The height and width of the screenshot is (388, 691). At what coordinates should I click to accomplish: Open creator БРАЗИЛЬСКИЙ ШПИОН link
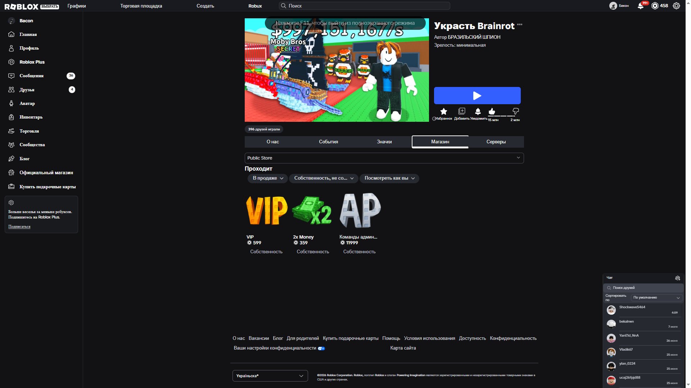coord(474,37)
